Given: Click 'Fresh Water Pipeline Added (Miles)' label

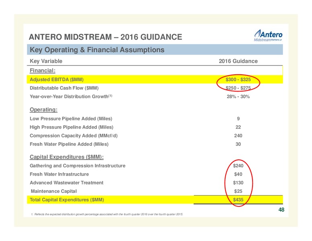Looking at the screenshot, I should (x=69, y=144).
